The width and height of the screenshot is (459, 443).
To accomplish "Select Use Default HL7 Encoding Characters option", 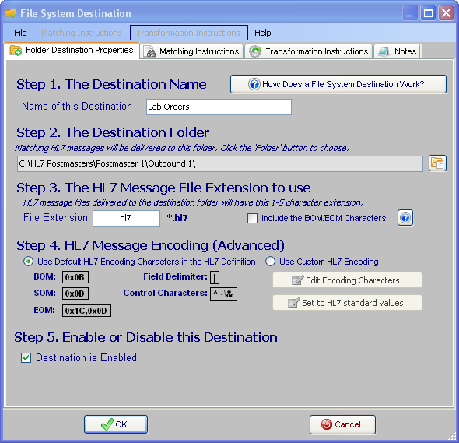I will tap(28, 262).
